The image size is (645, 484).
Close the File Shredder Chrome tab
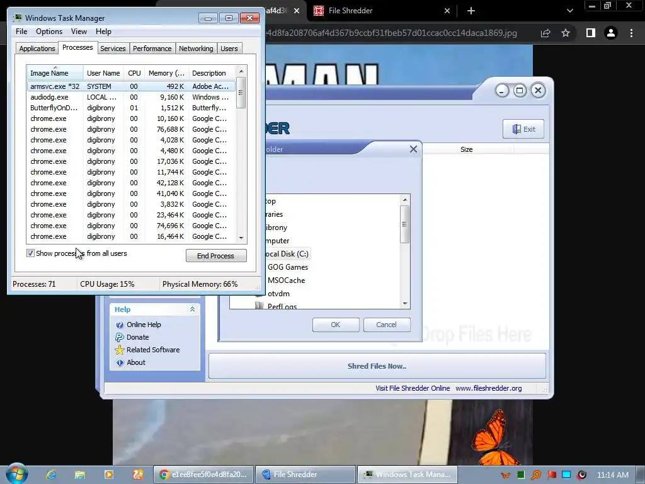[x=447, y=11]
